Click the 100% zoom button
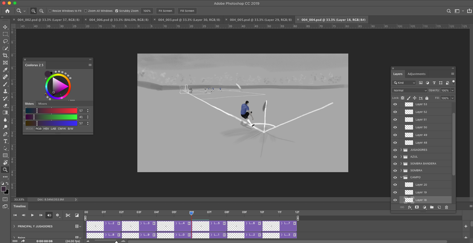The image size is (473, 243). pyautogui.click(x=147, y=11)
